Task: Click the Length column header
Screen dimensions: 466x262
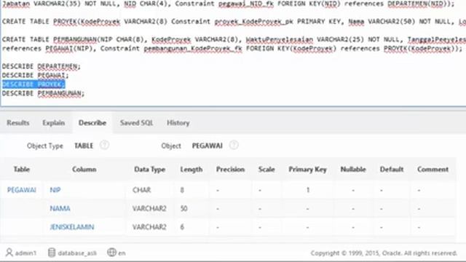Action: tap(191, 170)
